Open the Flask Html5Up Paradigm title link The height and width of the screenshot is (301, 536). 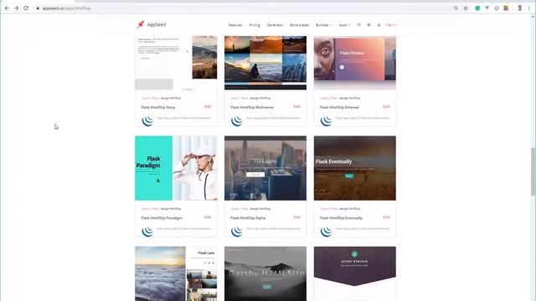(162, 217)
